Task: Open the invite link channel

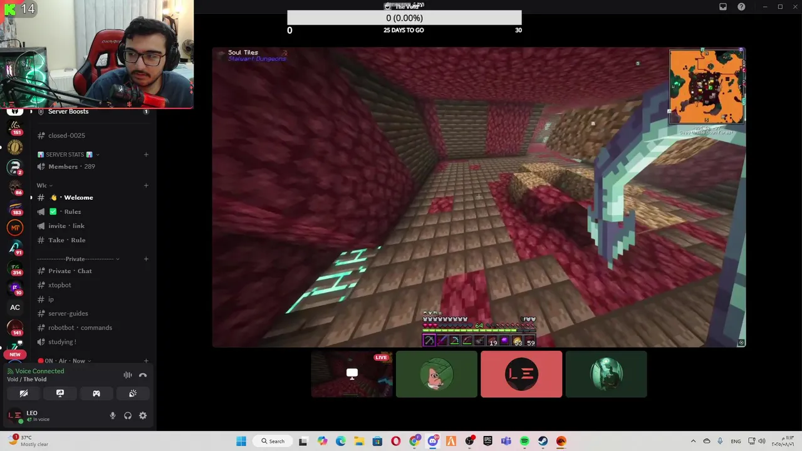Action: [93, 226]
